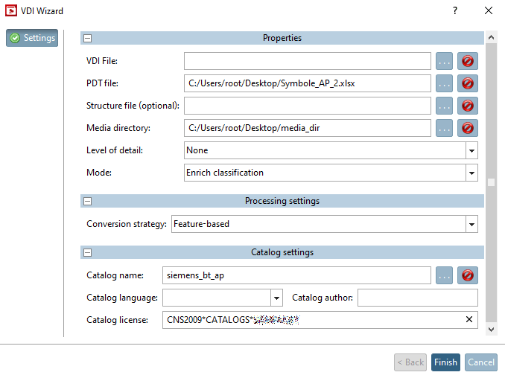The height and width of the screenshot is (378, 505).
Task: Clear Catalog license text with X icon
Action: click(469, 320)
